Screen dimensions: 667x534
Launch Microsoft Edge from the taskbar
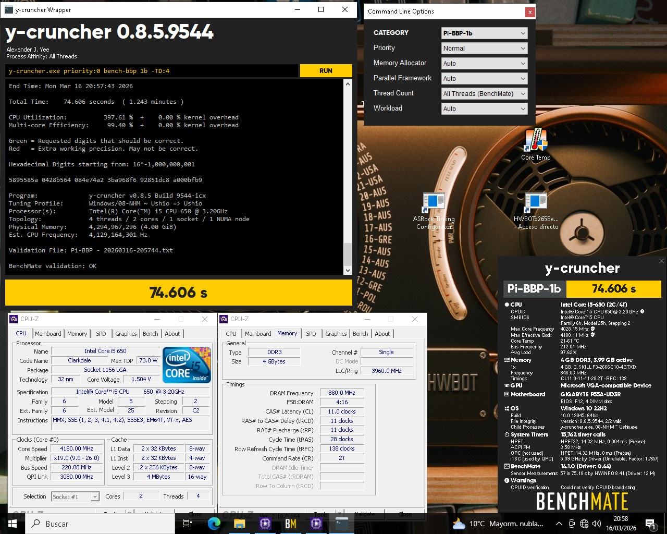(x=214, y=524)
